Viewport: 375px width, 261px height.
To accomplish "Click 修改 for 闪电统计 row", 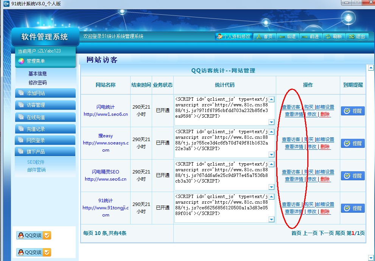I will [312, 114].
